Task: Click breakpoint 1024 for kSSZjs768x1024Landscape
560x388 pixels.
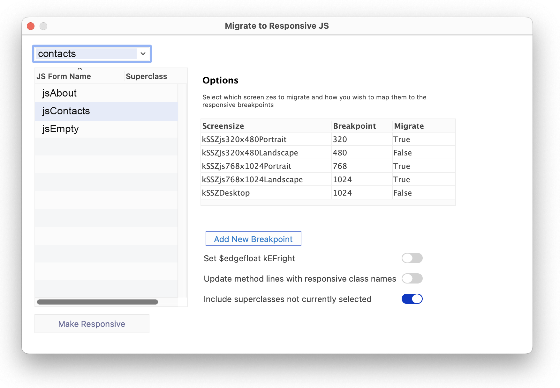Action: (x=362, y=179)
